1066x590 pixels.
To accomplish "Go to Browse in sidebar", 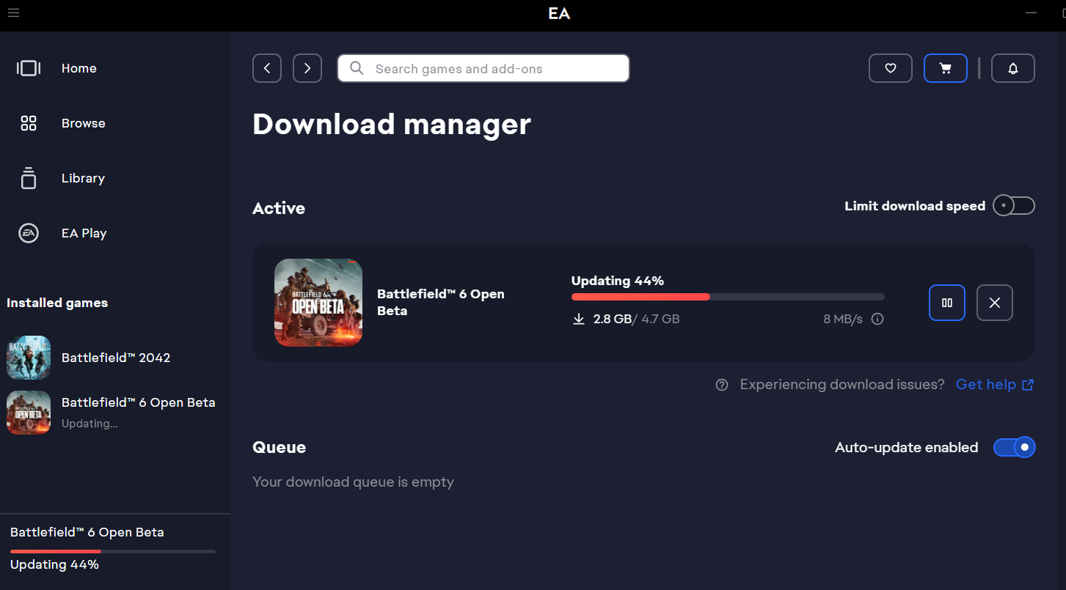I will tap(83, 123).
